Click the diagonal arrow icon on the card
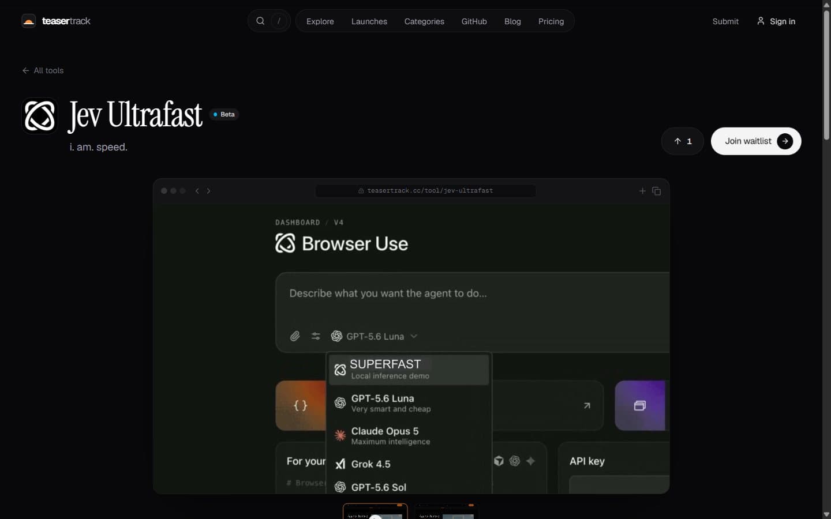This screenshot has height=519, width=831. click(x=587, y=405)
